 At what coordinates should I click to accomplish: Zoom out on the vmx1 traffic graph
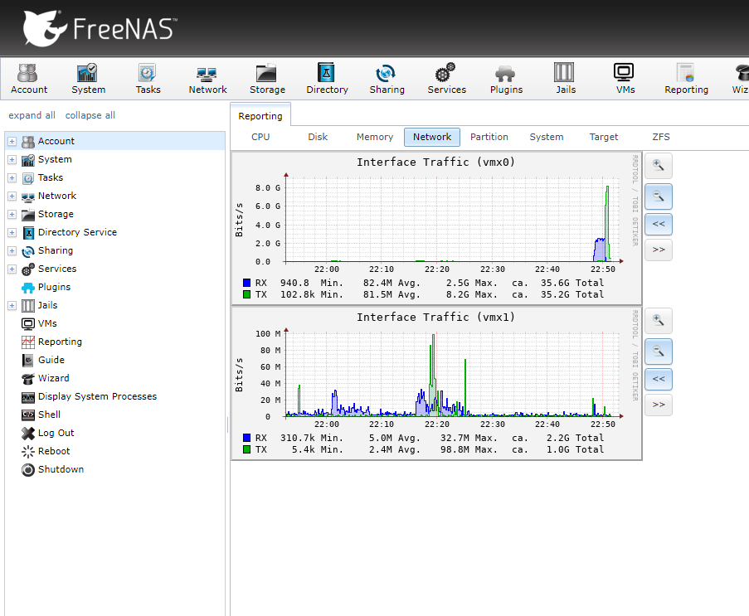658,352
